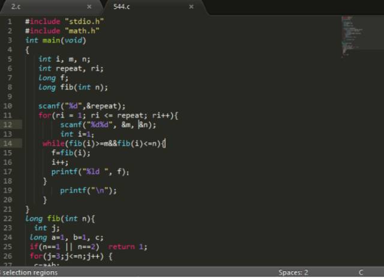
Task: Close the 2.c tab
Action: pos(89,7)
